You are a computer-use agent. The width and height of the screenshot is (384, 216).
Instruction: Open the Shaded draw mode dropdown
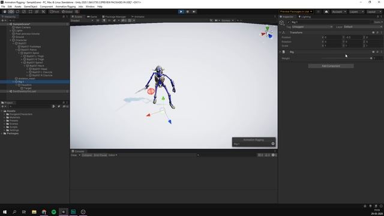pyautogui.click(x=82, y=20)
